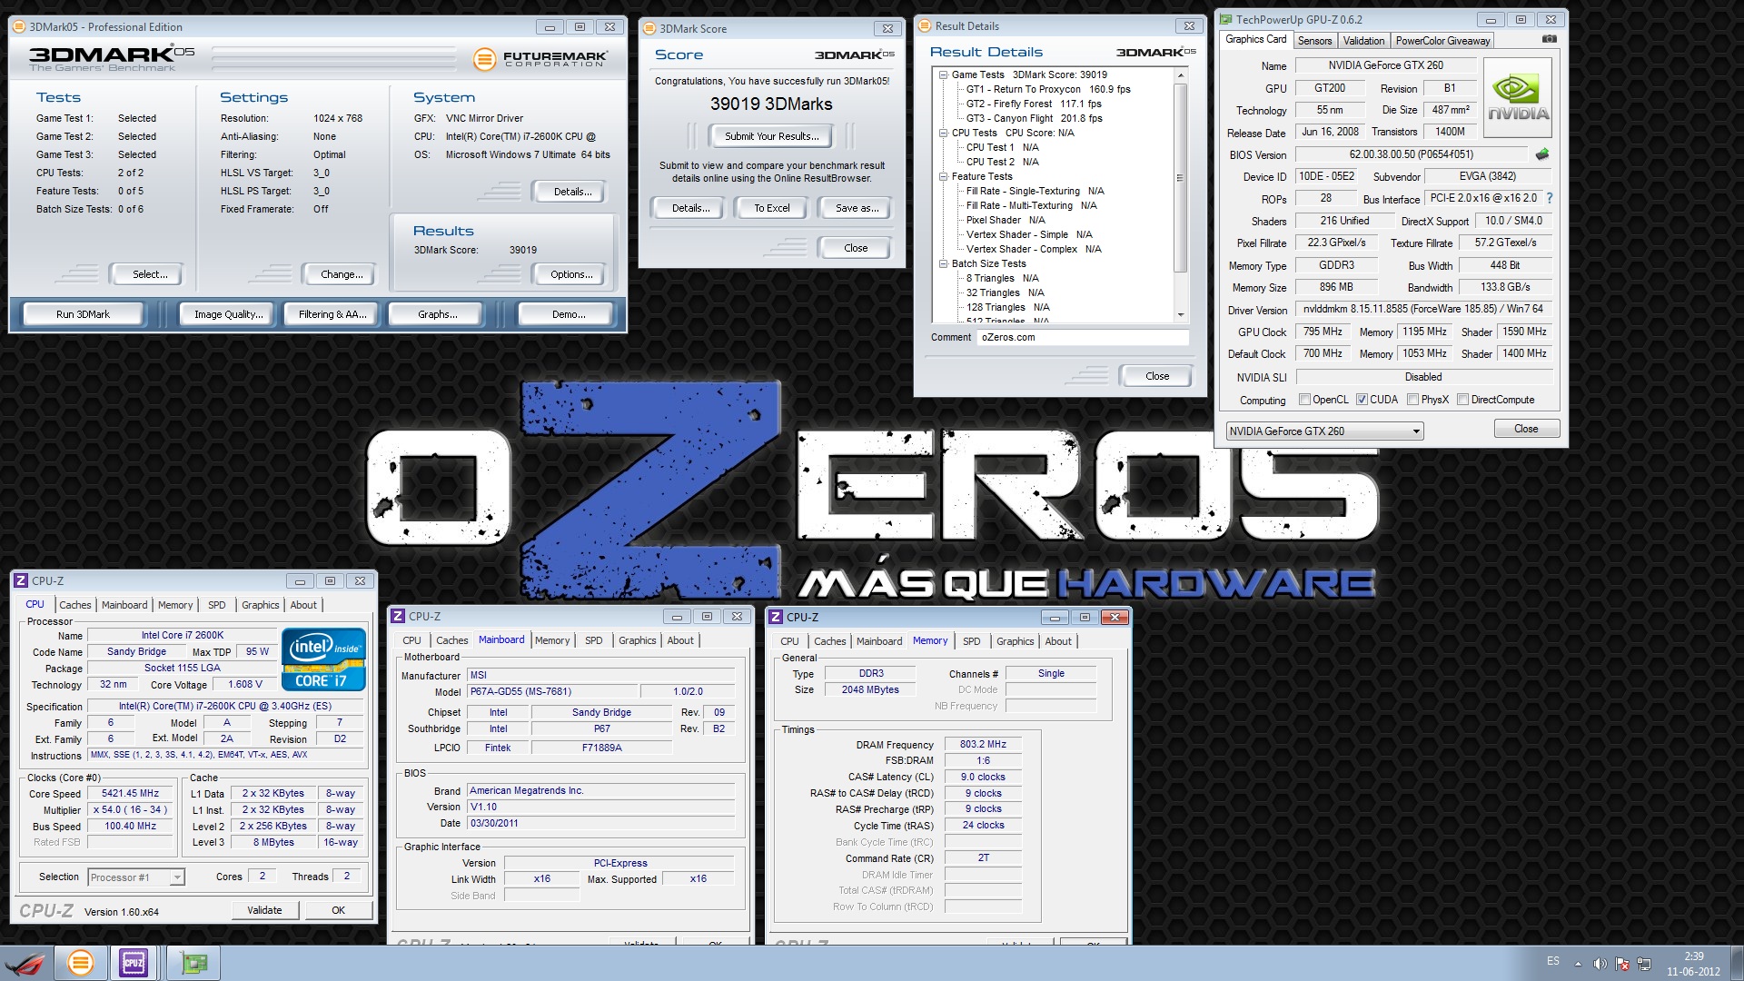Screen dimensions: 1744x981
Task: Click the Comment input field
Action: [1083, 337]
